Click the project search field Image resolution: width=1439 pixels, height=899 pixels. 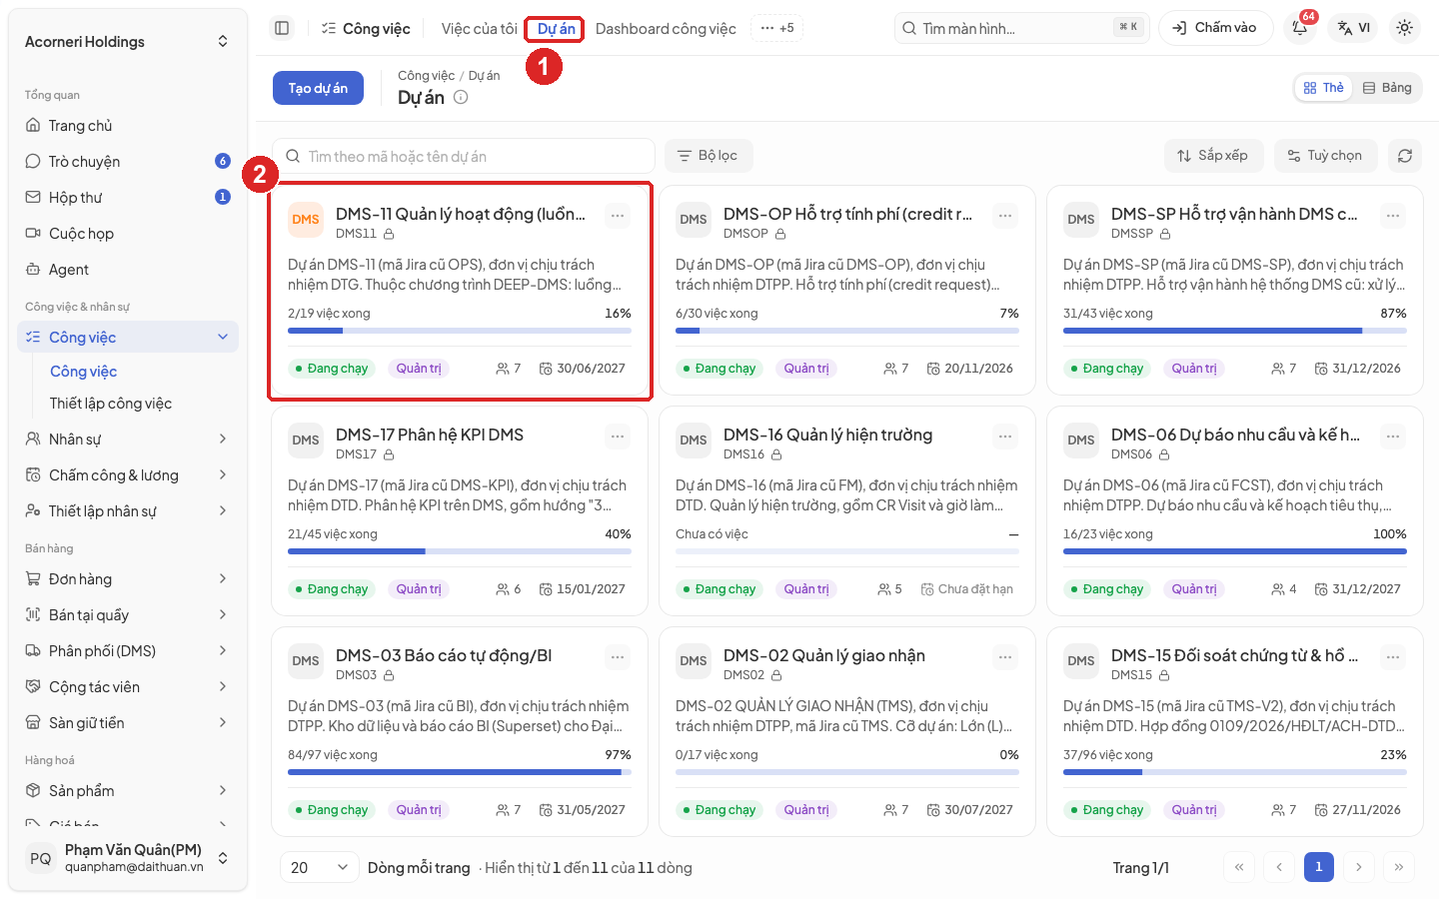pyautogui.click(x=464, y=156)
